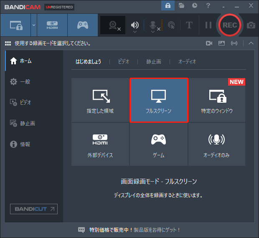The height and width of the screenshot is (238, 259).
Task: Select the HDMI device recording toolbar icon
Action: click(52, 25)
